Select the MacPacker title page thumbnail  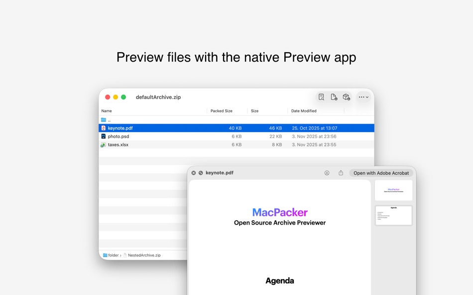393,190
